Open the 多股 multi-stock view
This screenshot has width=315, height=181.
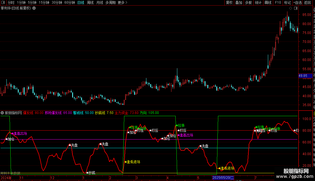[x=248, y=3]
